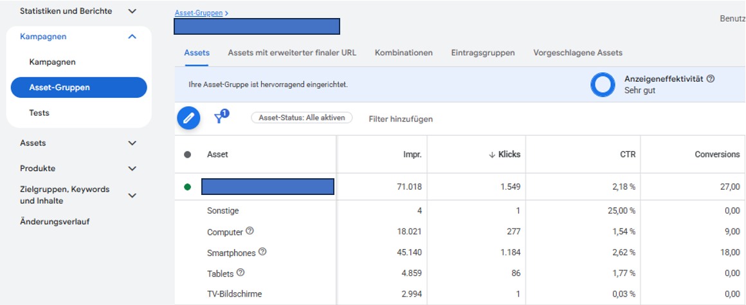Click the grey status dot column header
The height and width of the screenshot is (305, 746).
(187, 154)
